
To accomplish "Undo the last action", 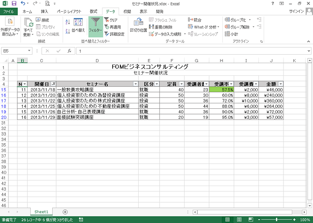I will coord(23,3).
